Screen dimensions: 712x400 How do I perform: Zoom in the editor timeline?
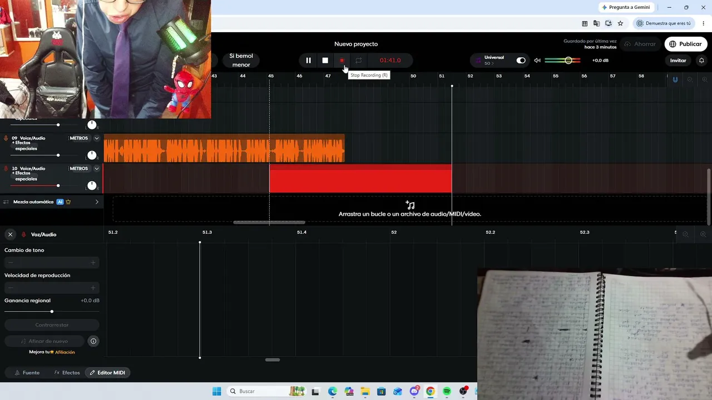pyautogui.click(x=703, y=234)
